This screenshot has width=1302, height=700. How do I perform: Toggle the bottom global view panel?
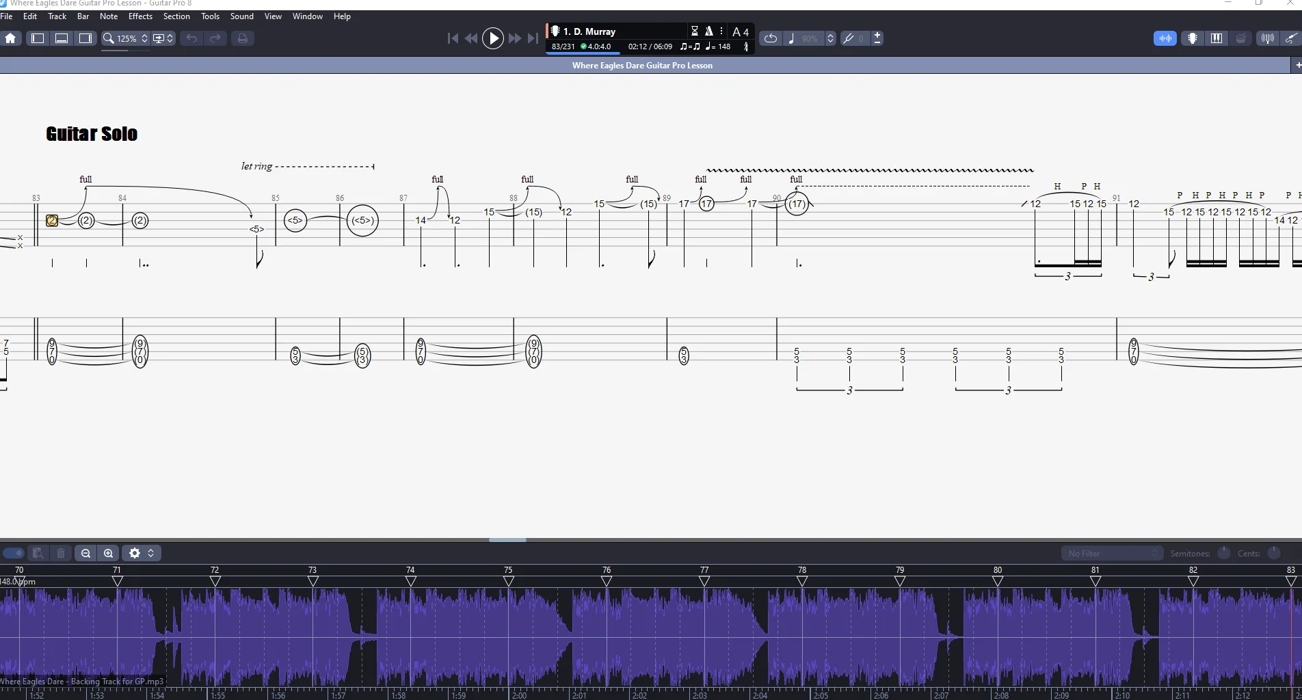tap(62, 38)
